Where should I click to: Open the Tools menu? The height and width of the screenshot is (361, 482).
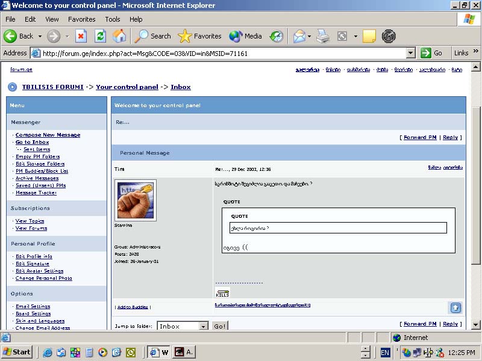pyautogui.click(x=113, y=19)
